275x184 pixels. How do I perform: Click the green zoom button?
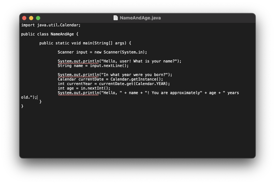click(38, 18)
